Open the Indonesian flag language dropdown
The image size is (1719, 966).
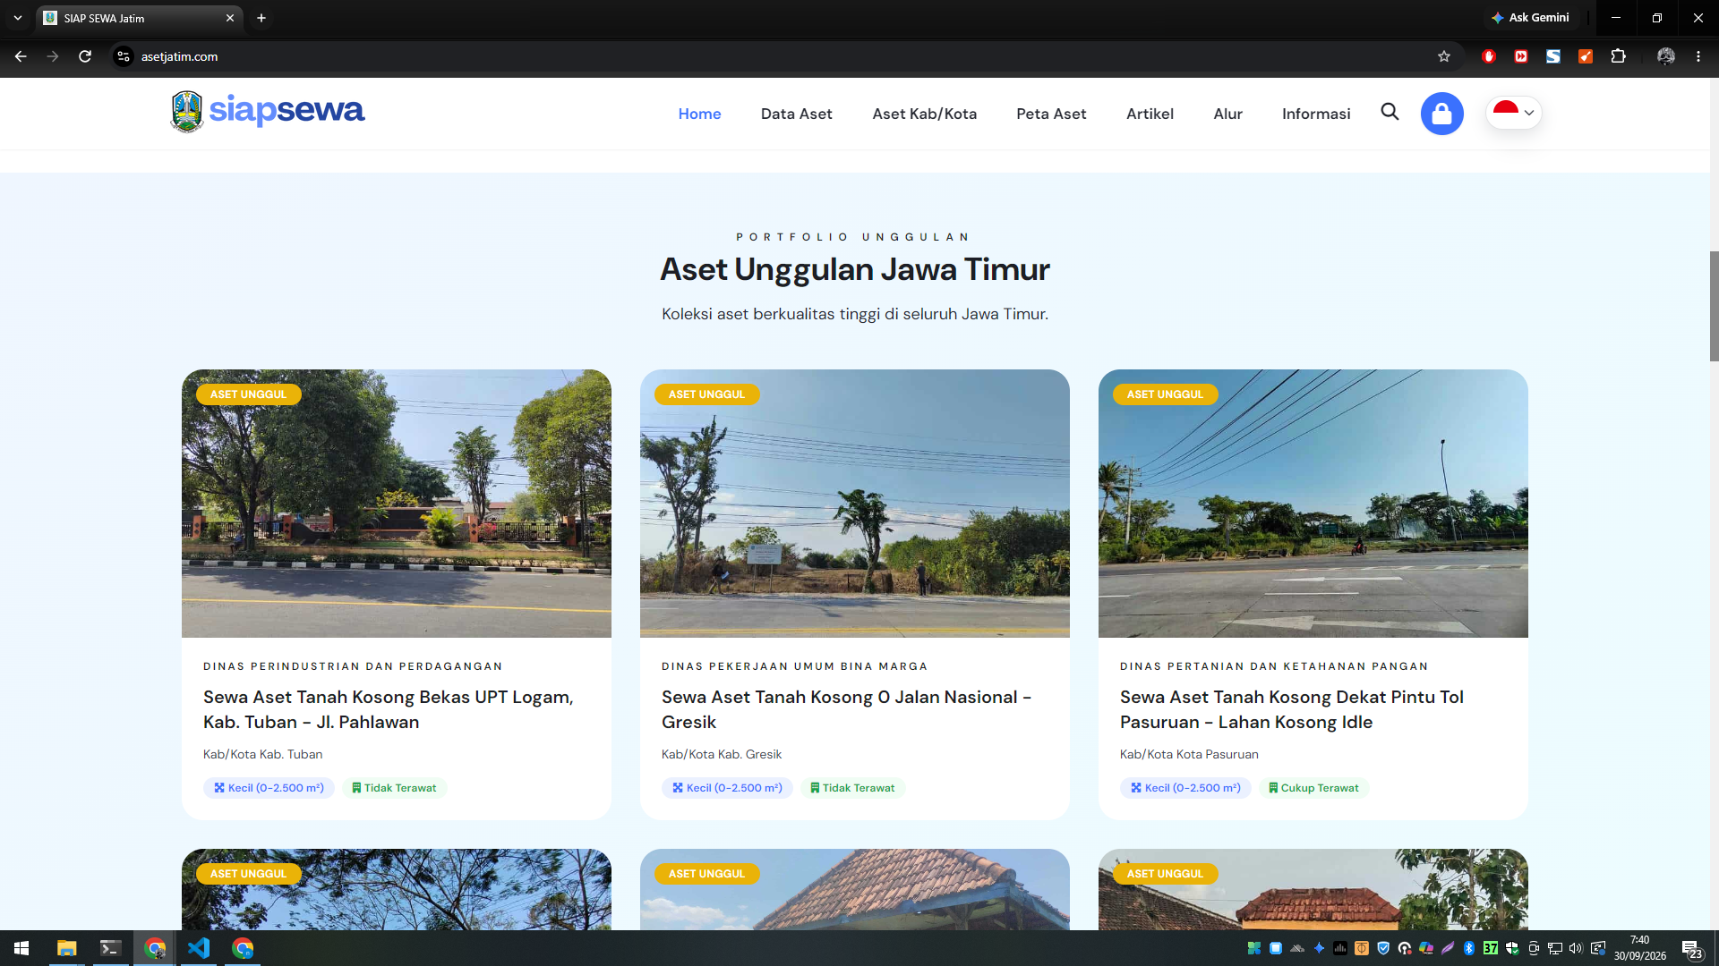click(x=1514, y=113)
